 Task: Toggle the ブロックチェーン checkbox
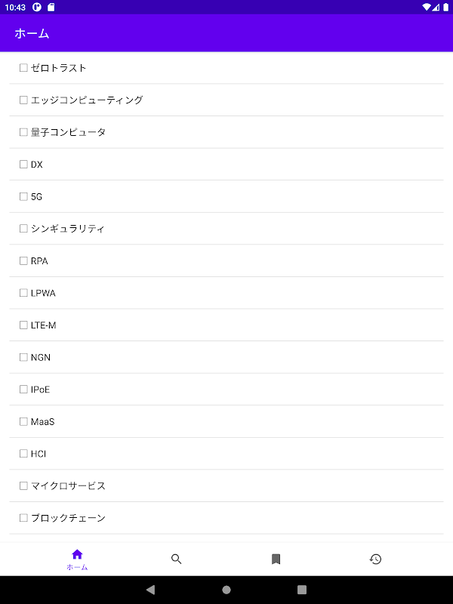click(23, 518)
